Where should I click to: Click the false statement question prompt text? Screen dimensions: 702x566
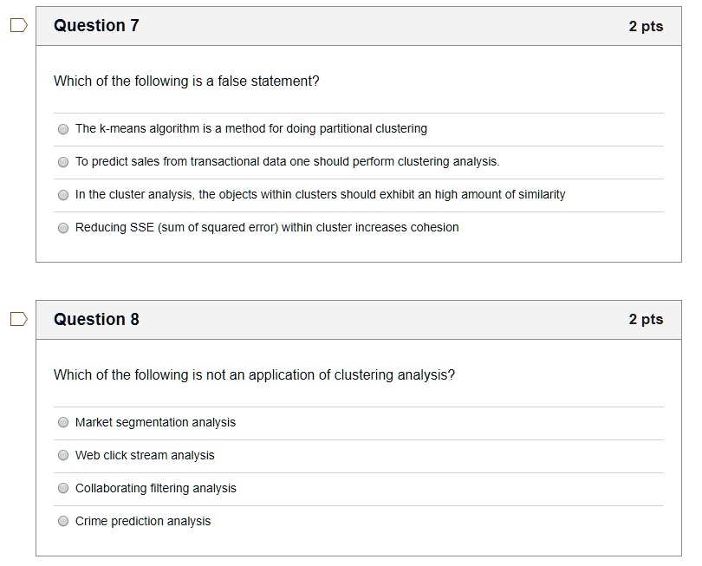point(186,81)
